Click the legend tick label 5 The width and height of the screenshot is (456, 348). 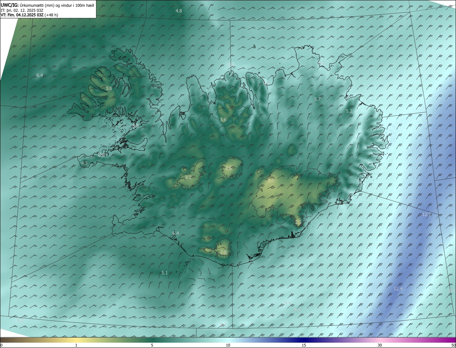[x=152, y=346]
